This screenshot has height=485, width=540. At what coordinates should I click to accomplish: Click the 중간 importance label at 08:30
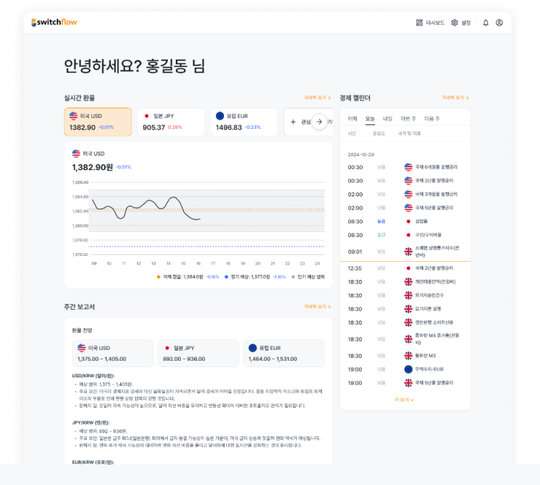(x=382, y=235)
